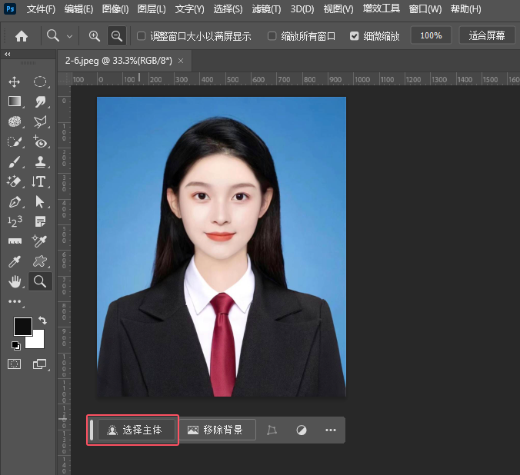Click the 移除背景 button
The width and height of the screenshot is (520, 475).
click(216, 430)
